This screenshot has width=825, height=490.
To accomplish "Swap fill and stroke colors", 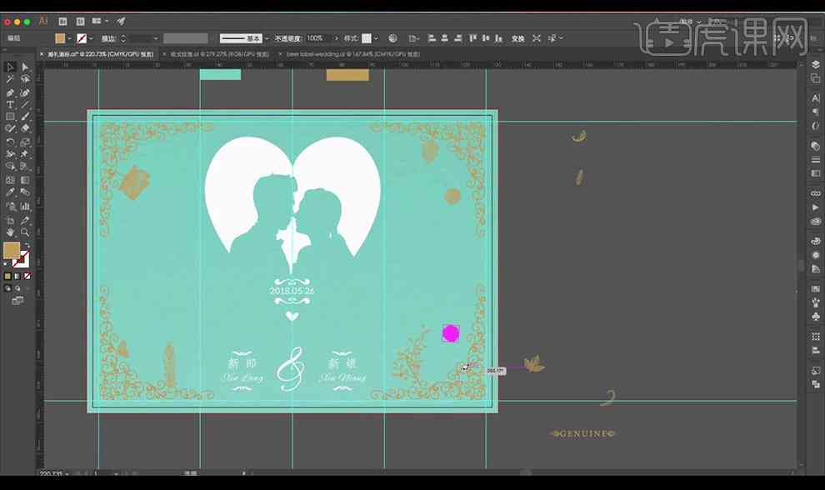I will [27, 246].
